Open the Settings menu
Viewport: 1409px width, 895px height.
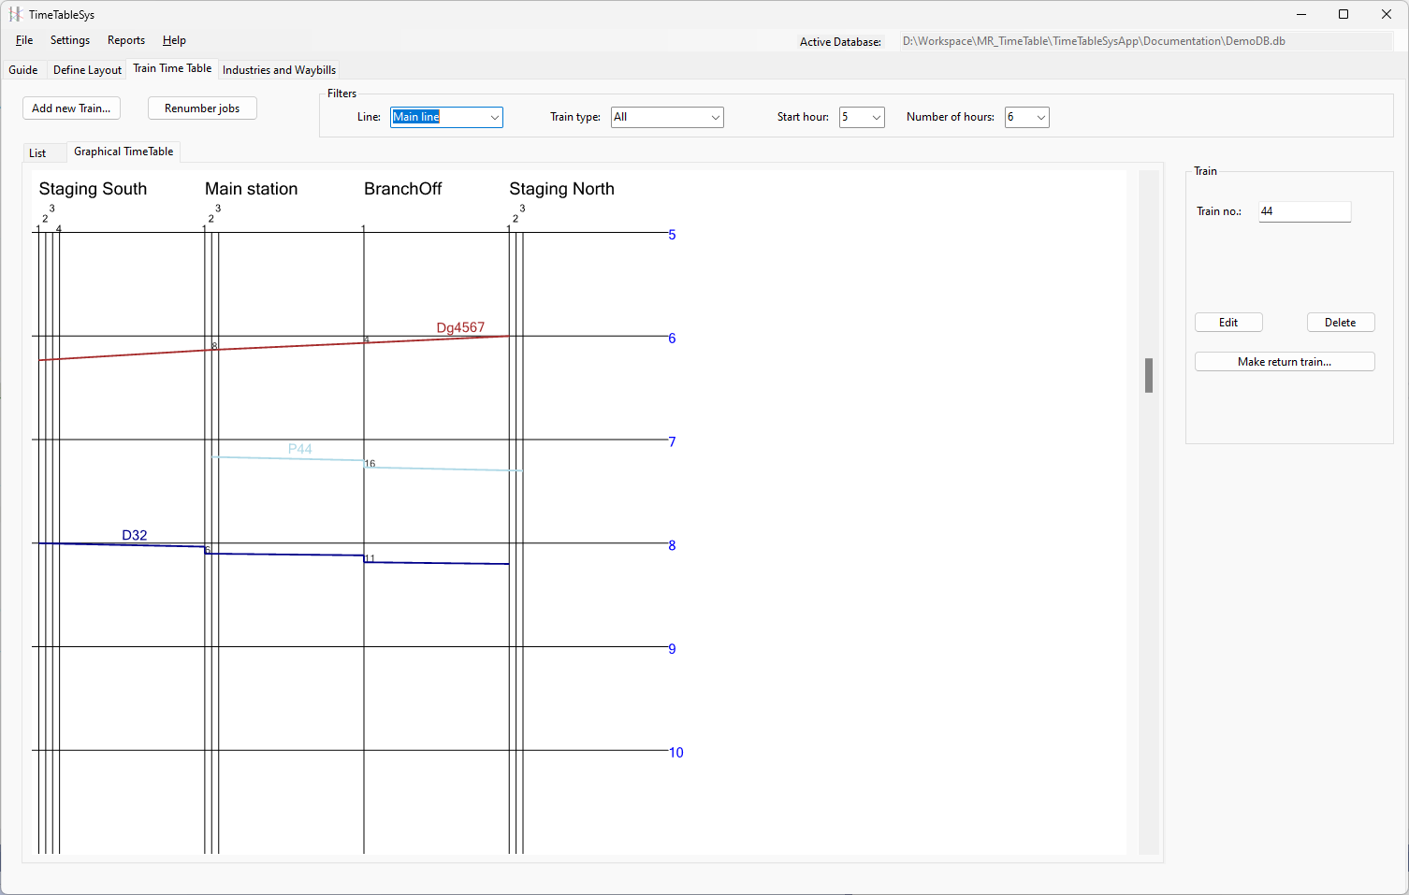tap(70, 40)
